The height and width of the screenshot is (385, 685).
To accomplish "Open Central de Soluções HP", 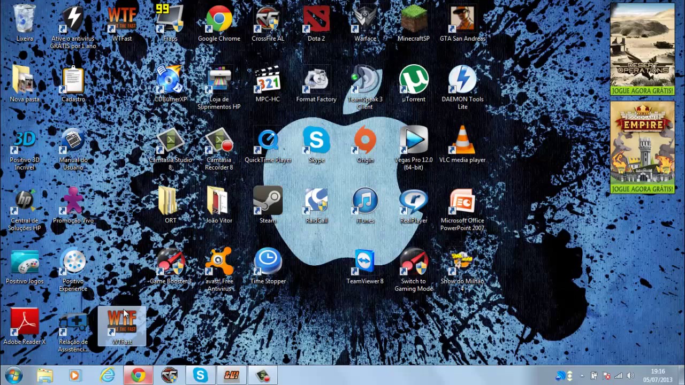I will (25, 209).
